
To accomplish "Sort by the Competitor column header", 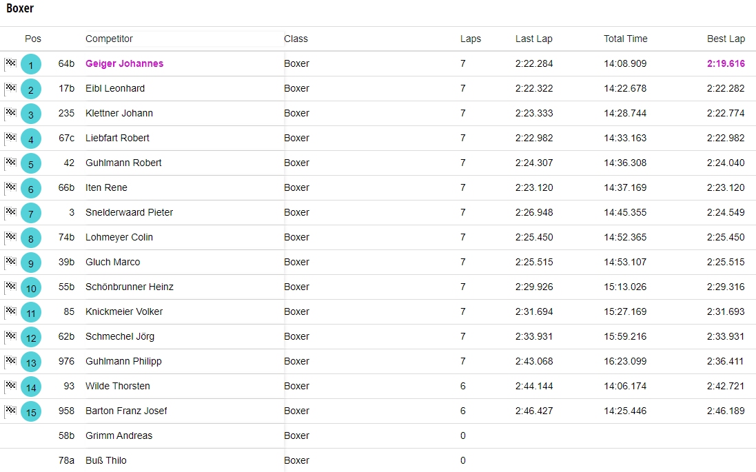I will coord(109,39).
